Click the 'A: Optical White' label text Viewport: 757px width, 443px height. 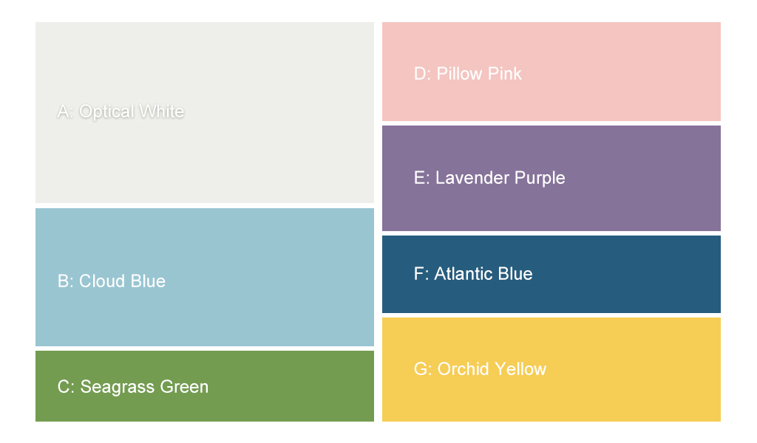click(x=120, y=111)
